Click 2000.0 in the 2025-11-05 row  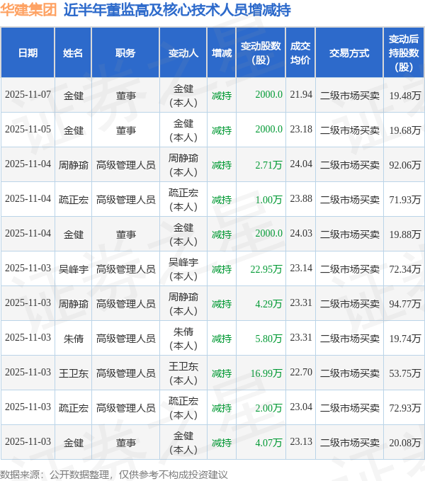(268, 129)
